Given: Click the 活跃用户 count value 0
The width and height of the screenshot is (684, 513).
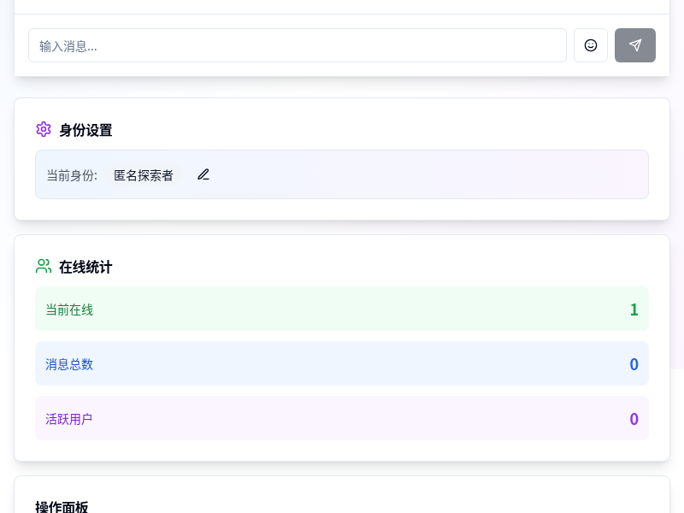Looking at the screenshot, I should coord(634,419).
